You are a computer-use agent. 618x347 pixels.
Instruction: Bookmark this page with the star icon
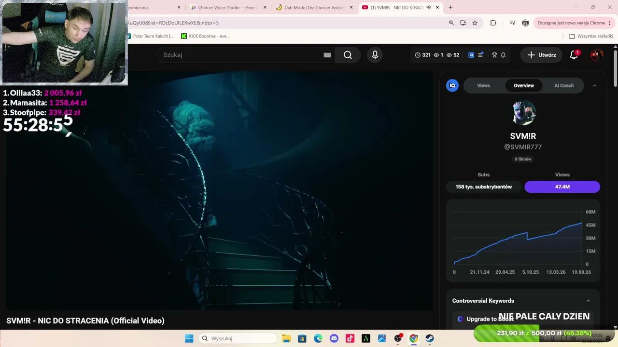[475, 23]
